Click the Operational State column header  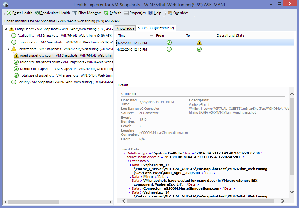[254, 36]
